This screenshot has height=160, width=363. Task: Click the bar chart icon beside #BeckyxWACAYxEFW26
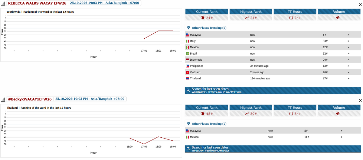[4, 99]
